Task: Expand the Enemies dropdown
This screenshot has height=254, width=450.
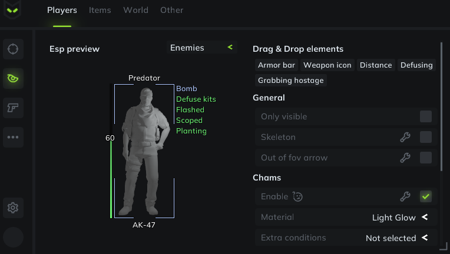Action: 200,48
